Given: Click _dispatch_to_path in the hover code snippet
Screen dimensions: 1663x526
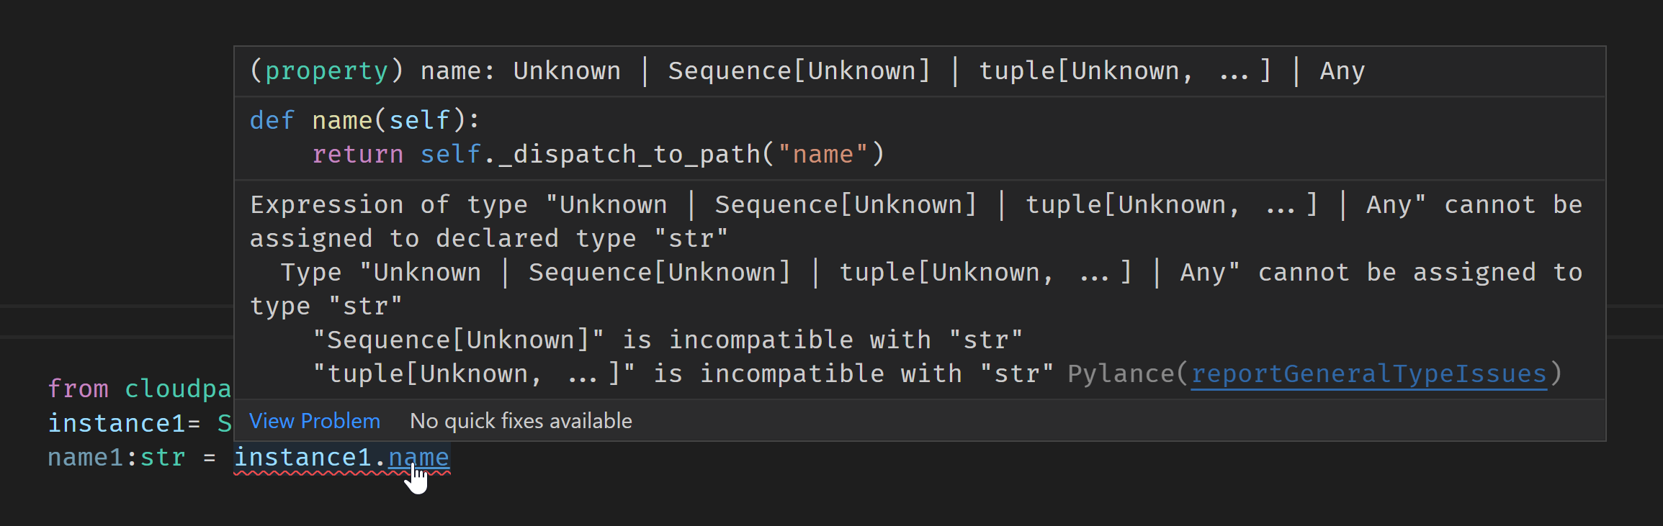Looking at the screenshot, I should click(624, 153).
